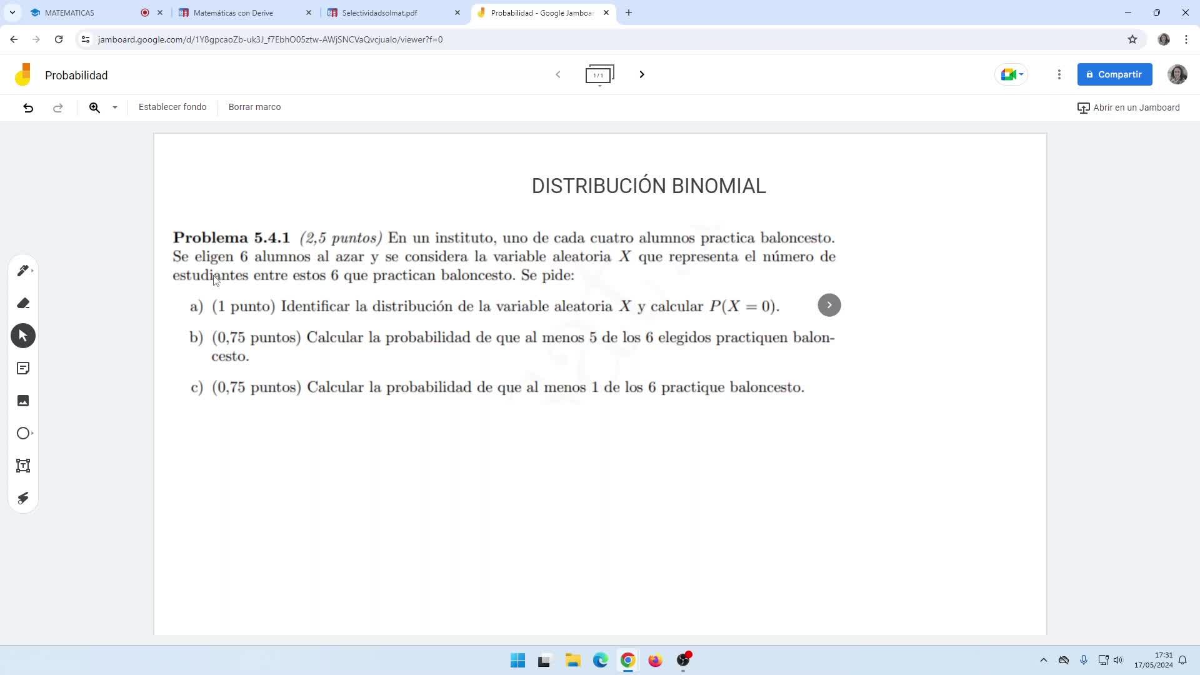
Task: Insert an image with Add image tool
Action: point(23,401)
